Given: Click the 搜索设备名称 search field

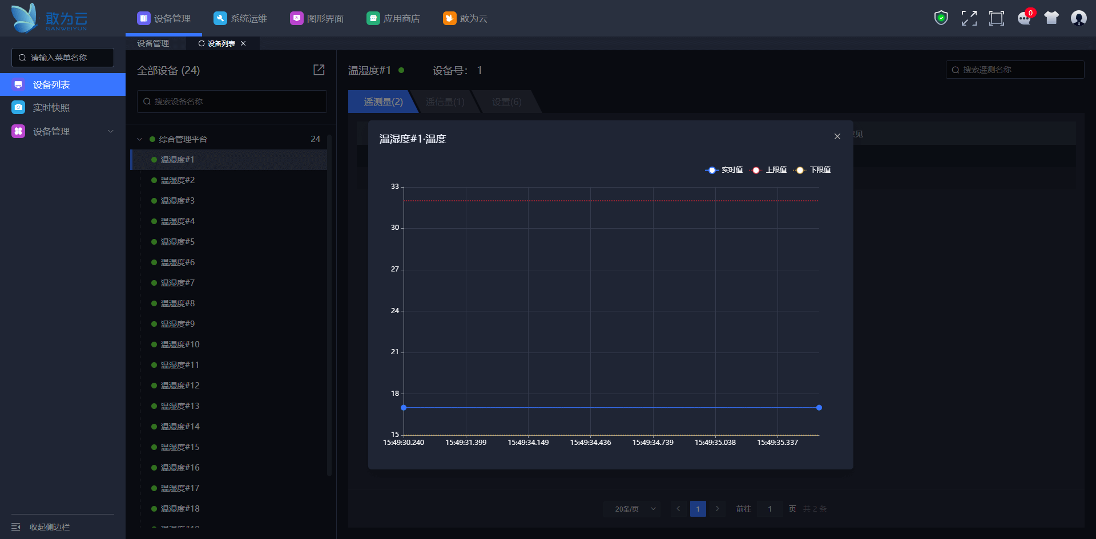Looking at the screenshot, I should point(232,102).
